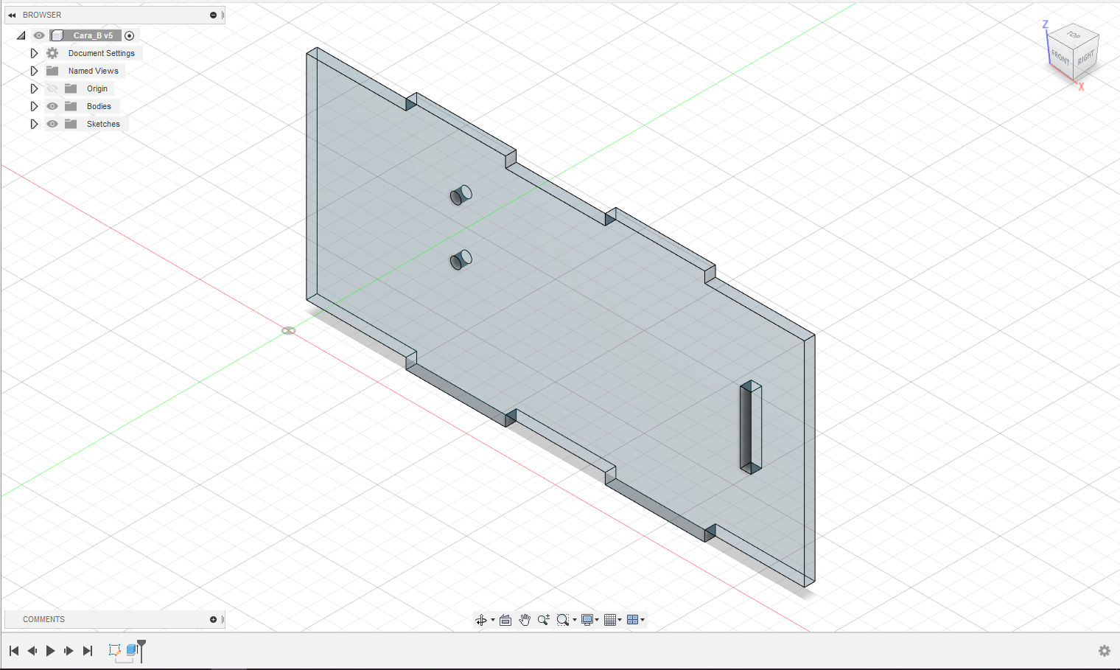The width and height of the screenshot is (1120, 670).
Task: Jump to the start of the timeline
Action: pos(14,651)
